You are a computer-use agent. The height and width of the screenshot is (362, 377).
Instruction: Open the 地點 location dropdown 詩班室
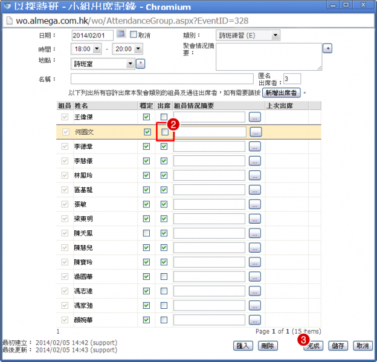click(x=103, y=64)
